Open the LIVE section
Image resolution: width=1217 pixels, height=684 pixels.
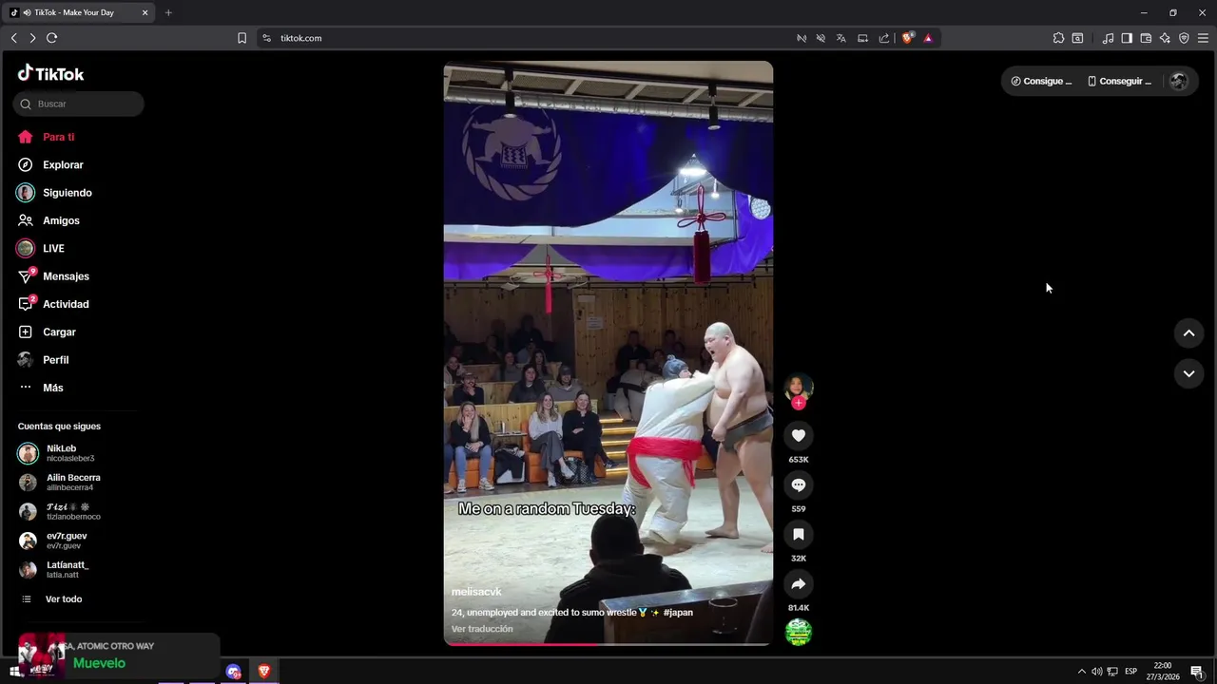[53, 248]
